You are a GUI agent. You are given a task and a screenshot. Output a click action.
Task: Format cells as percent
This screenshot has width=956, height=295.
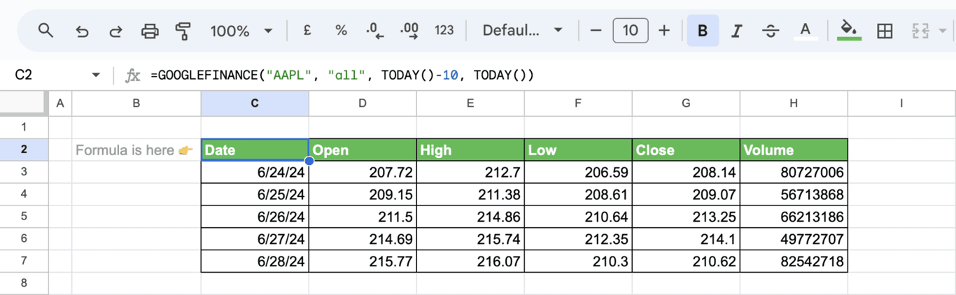[341, 31]
